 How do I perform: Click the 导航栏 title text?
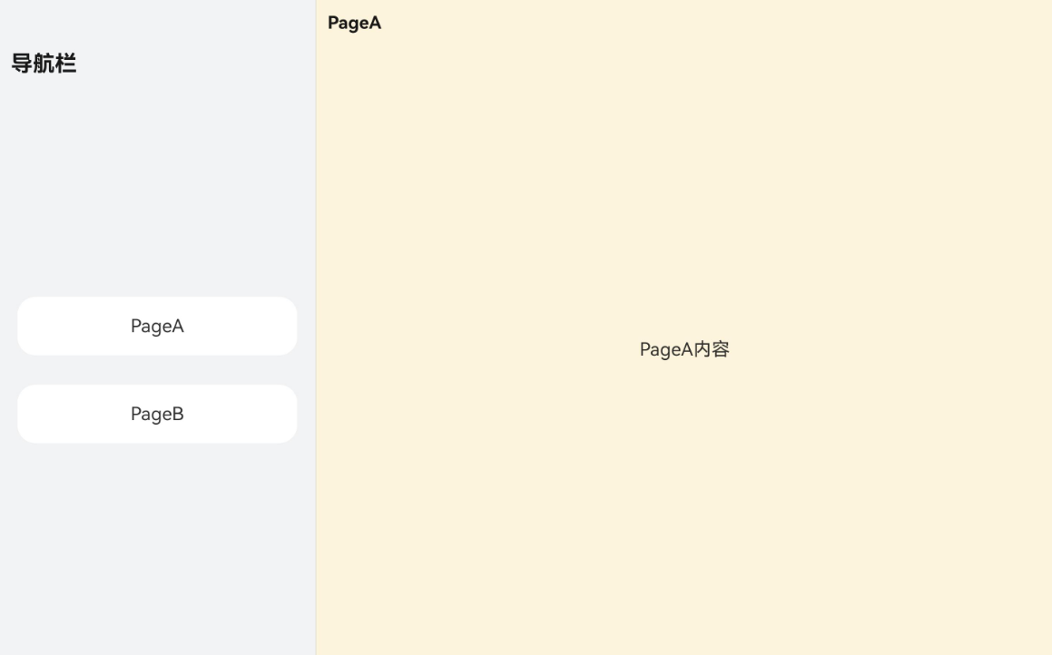click(x=44, y=64)
